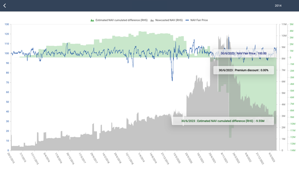Click the -9.55M cumulated difference tooltip
The height and width of the screenshot is (170, 299).
pyautogui.click(x=223, y=121)
